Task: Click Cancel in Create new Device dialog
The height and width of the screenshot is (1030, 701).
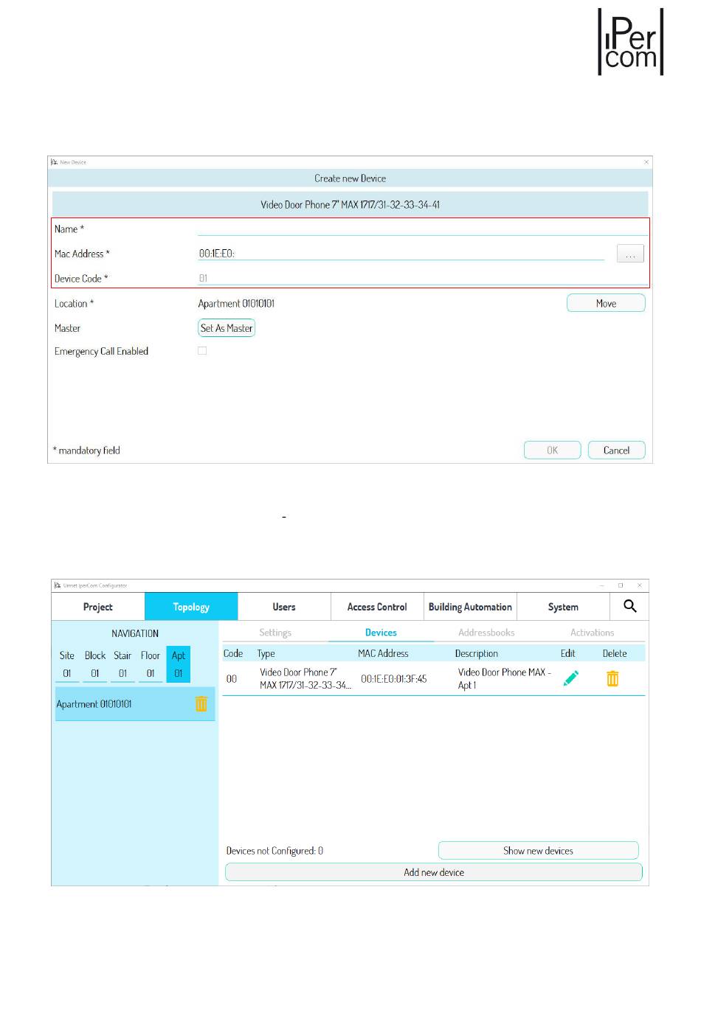Action: [x=617, y=450]
